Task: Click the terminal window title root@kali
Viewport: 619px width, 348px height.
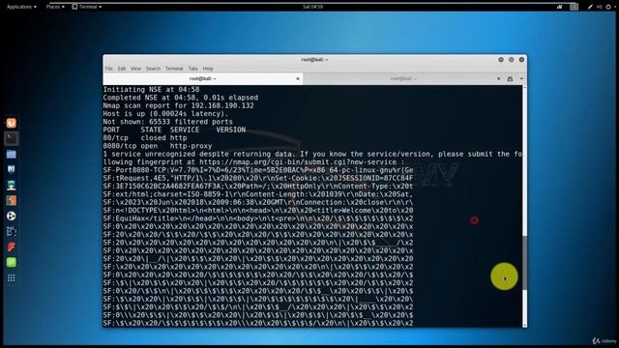Action: 314,60
